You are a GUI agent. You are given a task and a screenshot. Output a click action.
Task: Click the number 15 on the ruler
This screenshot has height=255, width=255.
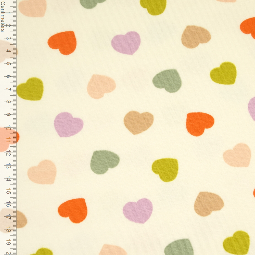[x=8, y=191]
